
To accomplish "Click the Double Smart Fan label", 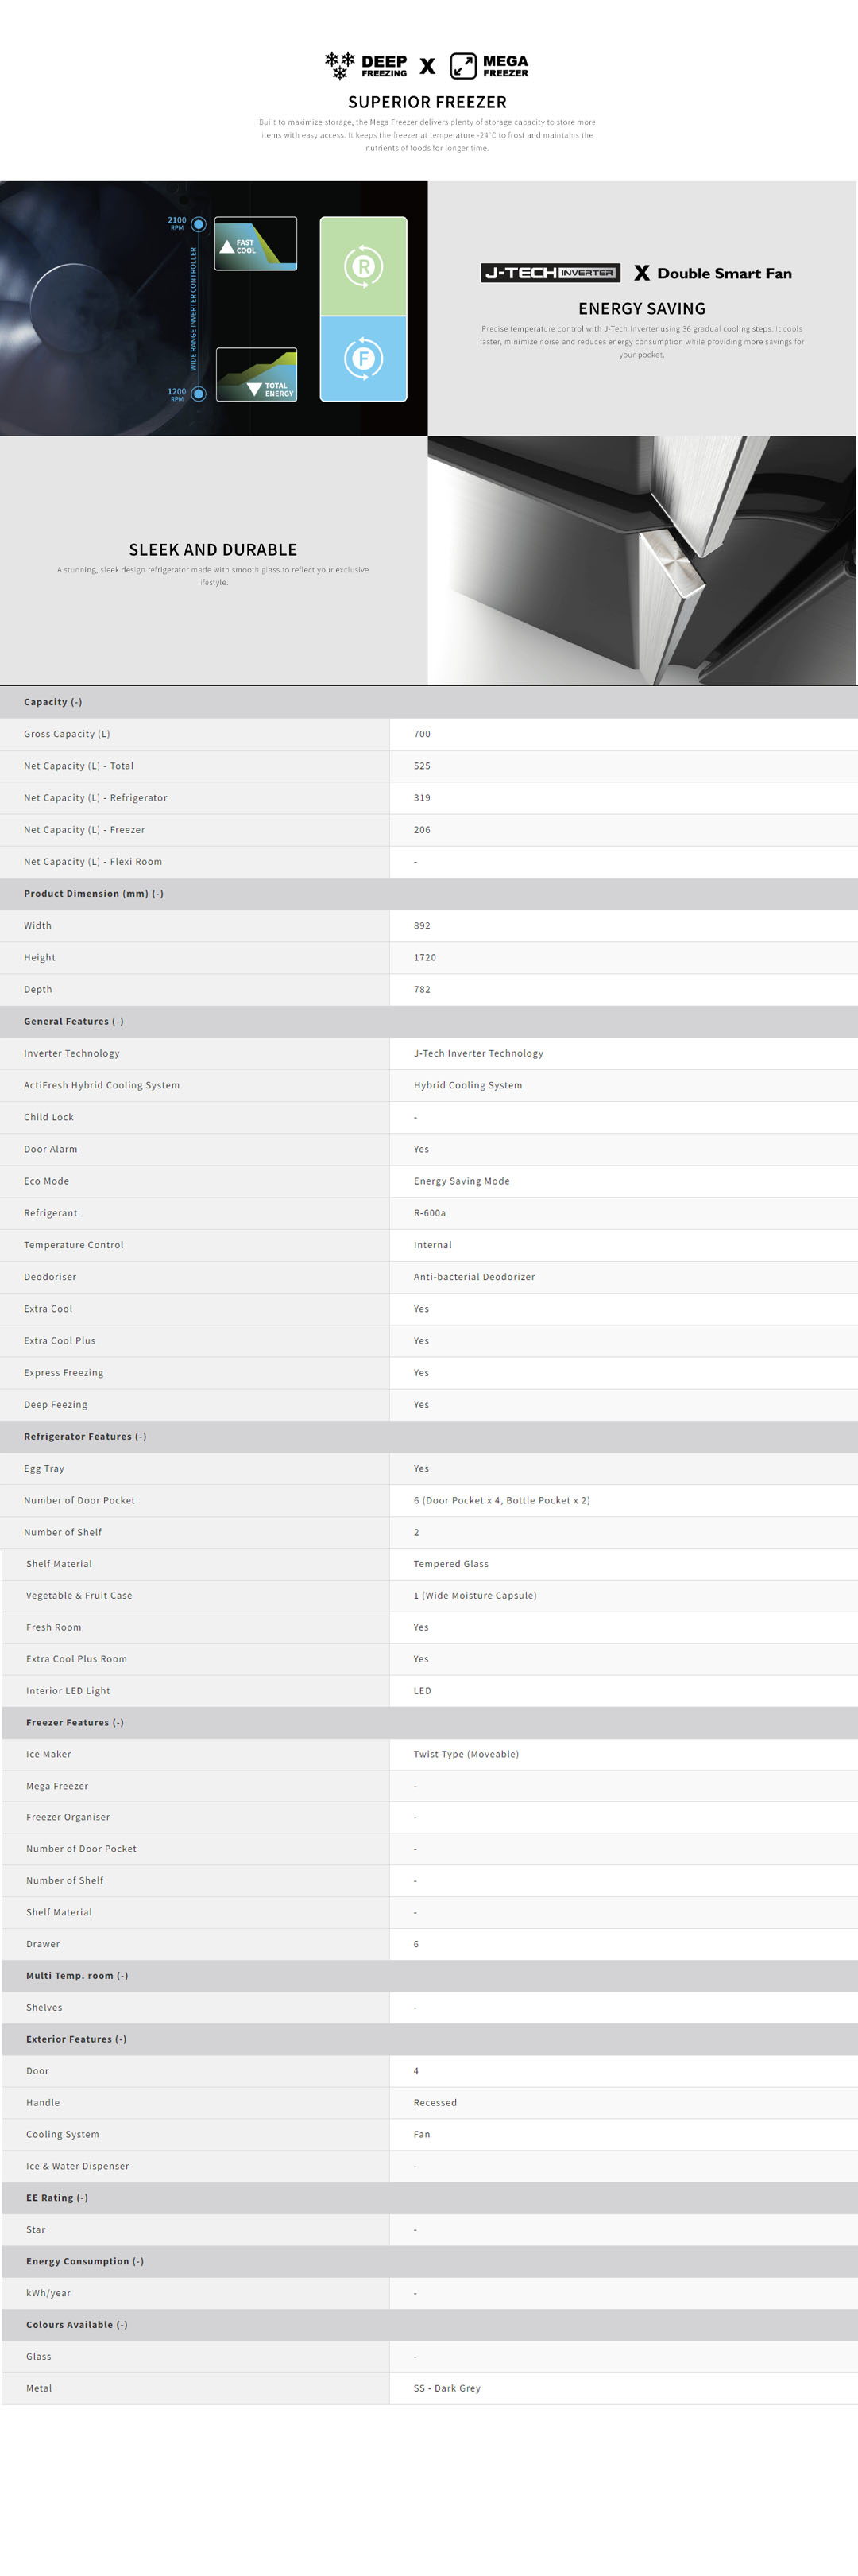I will click(725, 273).
